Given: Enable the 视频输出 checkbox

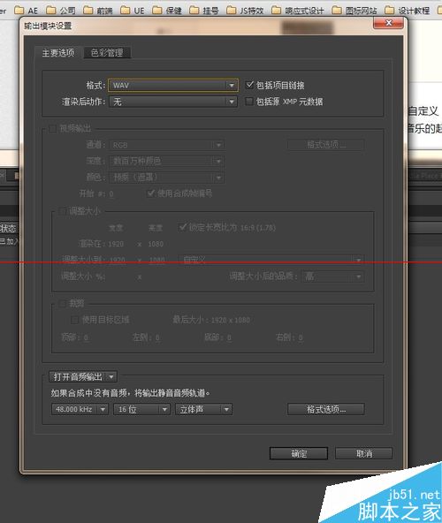Looking at the screenshot, I should pos(52,128).
